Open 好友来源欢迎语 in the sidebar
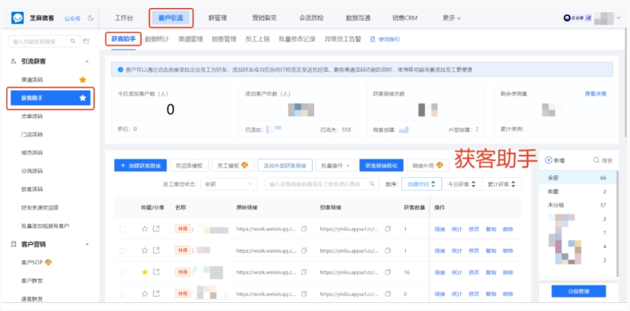This screenshot has height=311, width=630. point(40,207)
